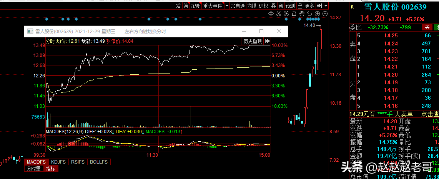Viewport: 439px width, 179px height.
Task: Click the 雪人股份 window title icon
Action: coord(30,32)
